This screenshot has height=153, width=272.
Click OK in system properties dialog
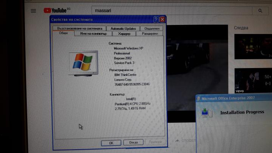pos(111,143)
